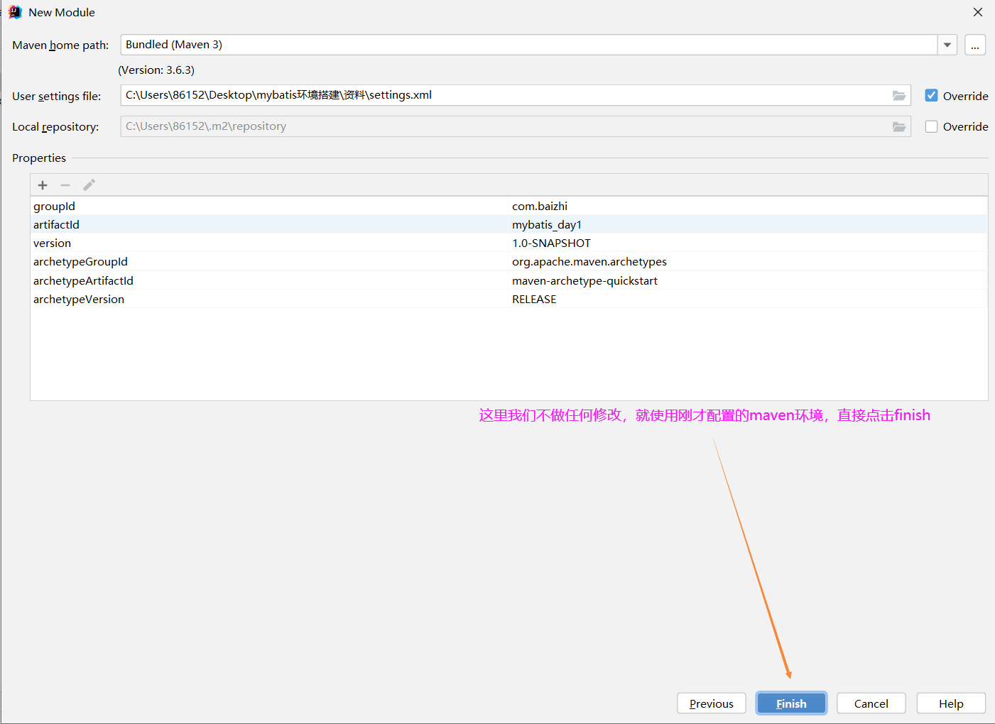Select the archetypeGroupId property row

(509, 261)
